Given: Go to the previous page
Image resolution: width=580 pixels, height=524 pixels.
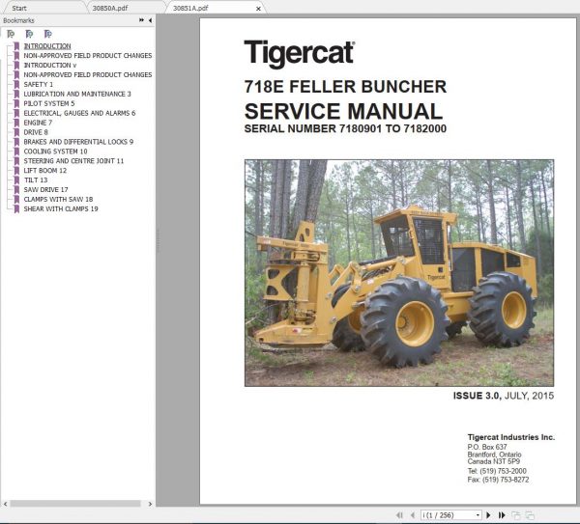Looking at the screenshot, I should coord(413,514).
